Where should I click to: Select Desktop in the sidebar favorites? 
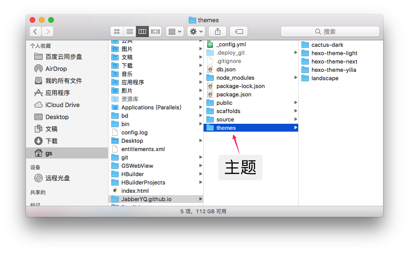pos(57,117)
